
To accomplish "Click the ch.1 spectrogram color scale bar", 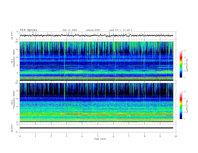I will [x=181, y=64].
